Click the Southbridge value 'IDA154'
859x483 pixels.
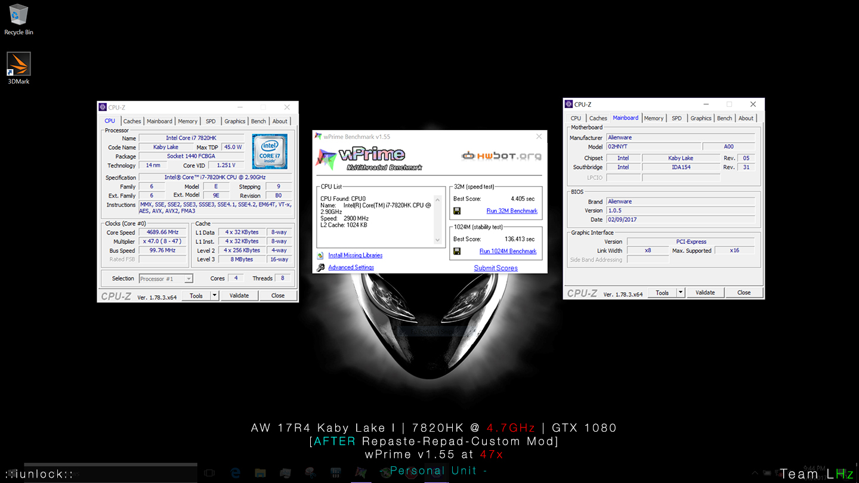click(681, 168)
